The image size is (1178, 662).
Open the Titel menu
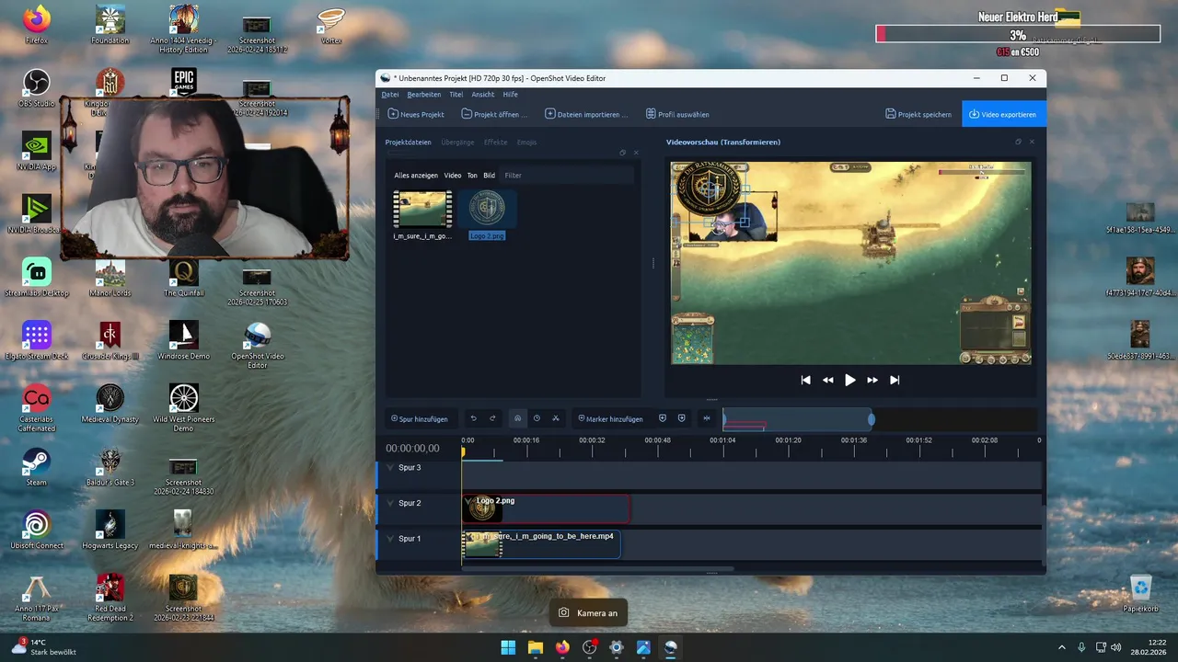tap(456, 94)
